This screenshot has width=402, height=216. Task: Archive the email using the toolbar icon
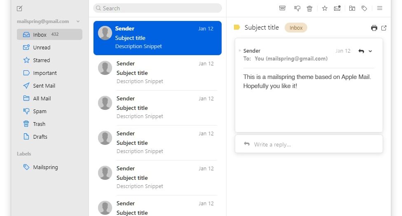(x=282, y=8)
